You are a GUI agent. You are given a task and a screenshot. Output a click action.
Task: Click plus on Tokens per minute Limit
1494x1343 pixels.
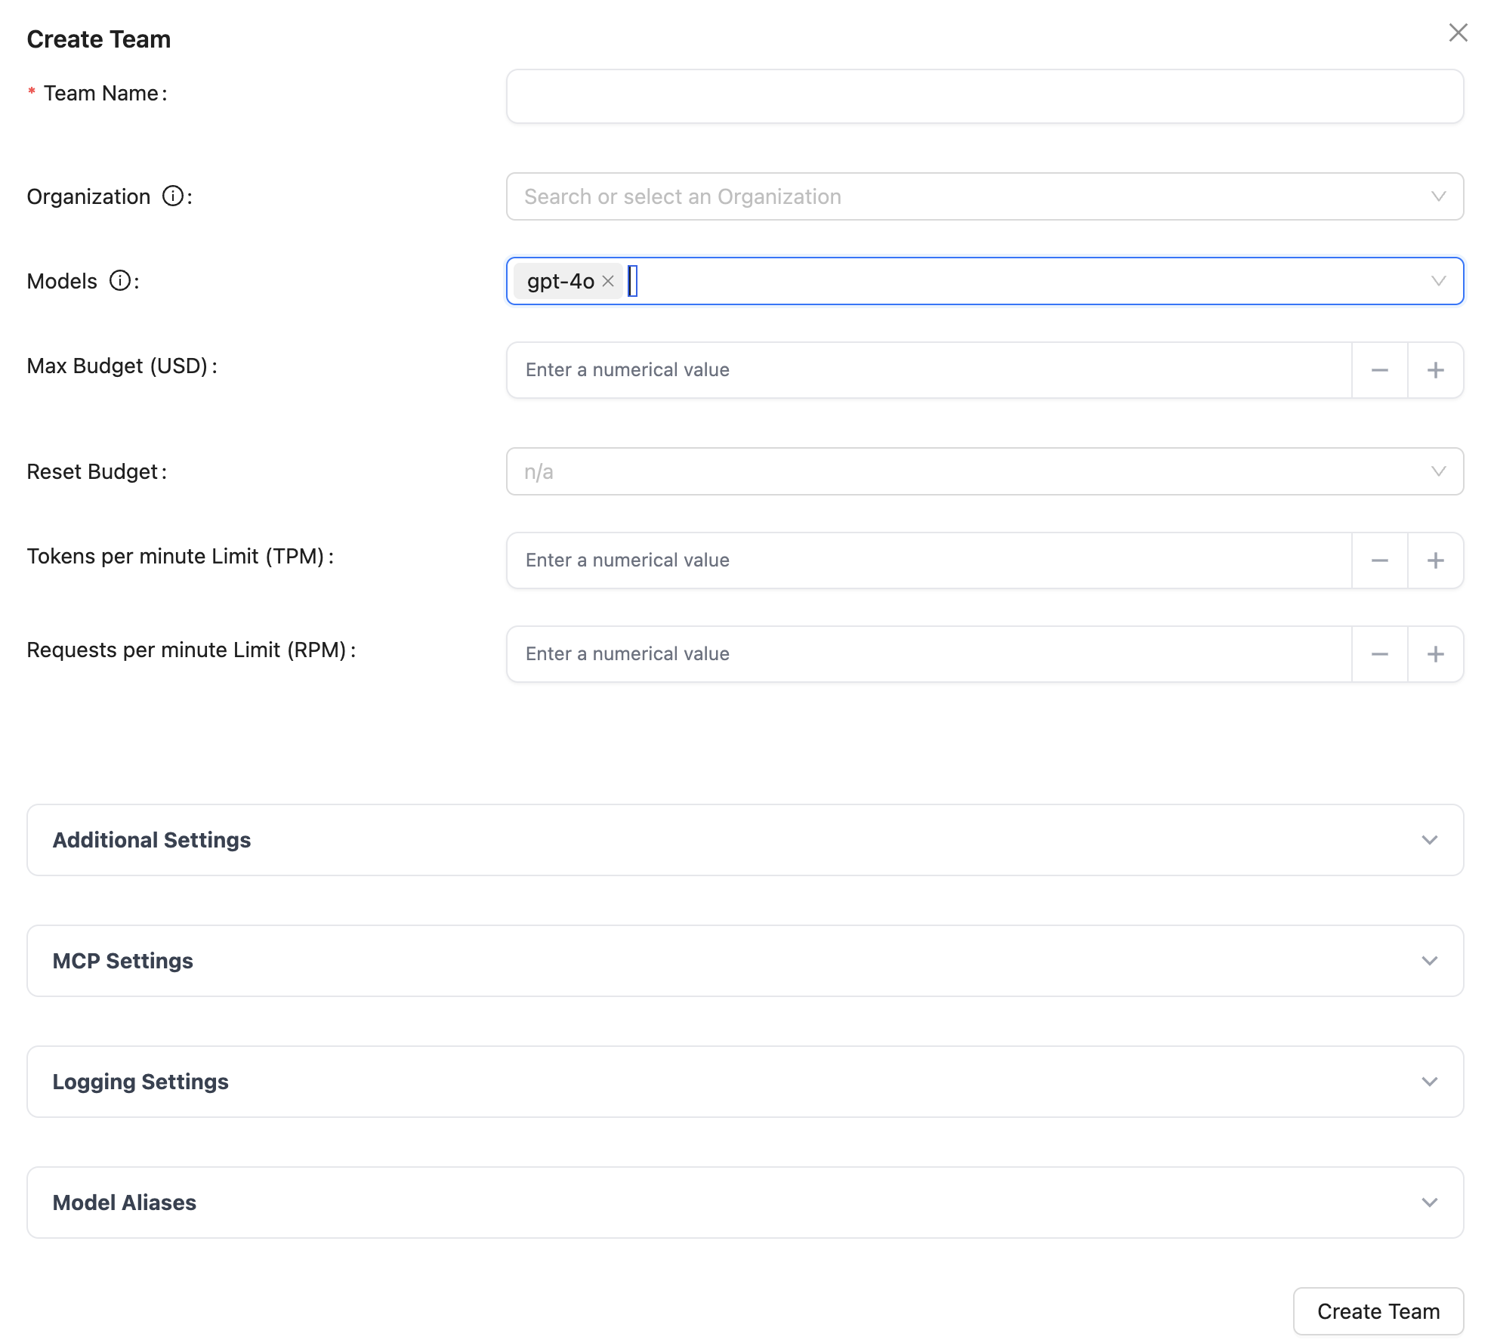1435,560
